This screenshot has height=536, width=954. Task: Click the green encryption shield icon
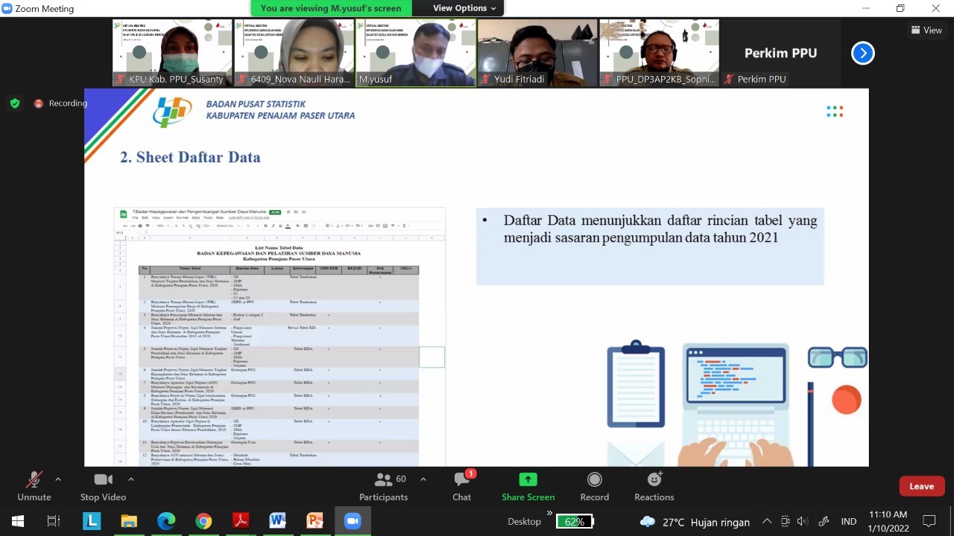(15, 103)
